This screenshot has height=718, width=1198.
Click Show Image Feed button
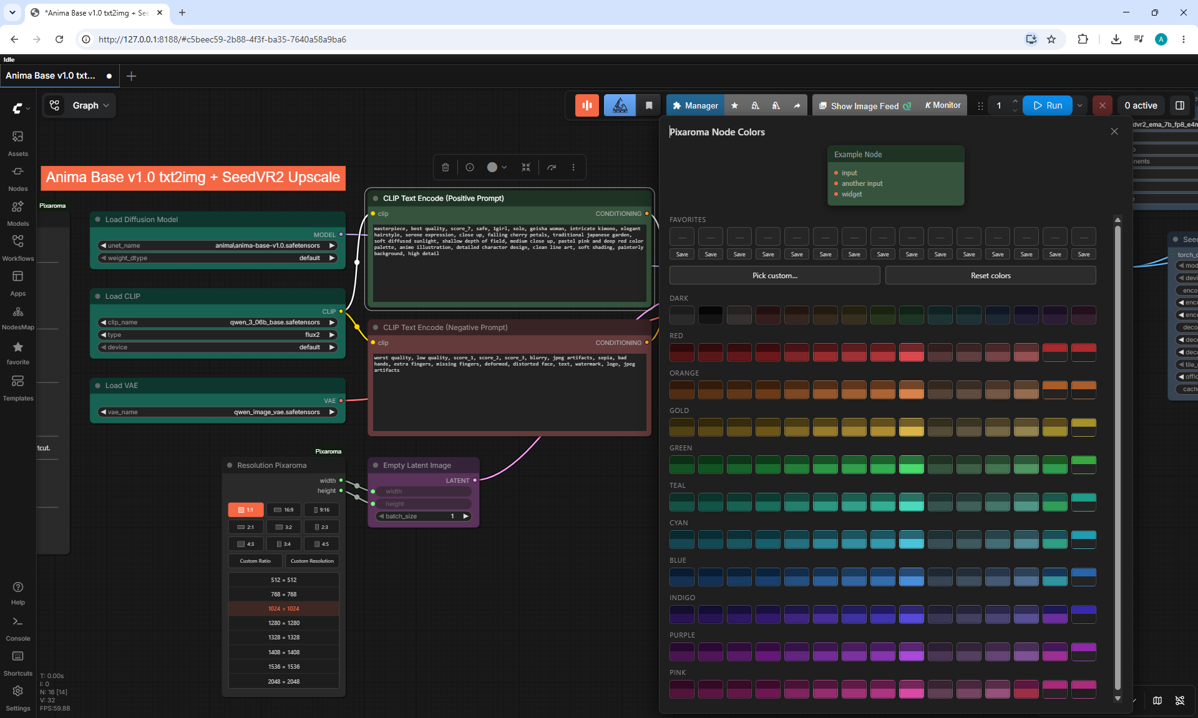(865, 106)
